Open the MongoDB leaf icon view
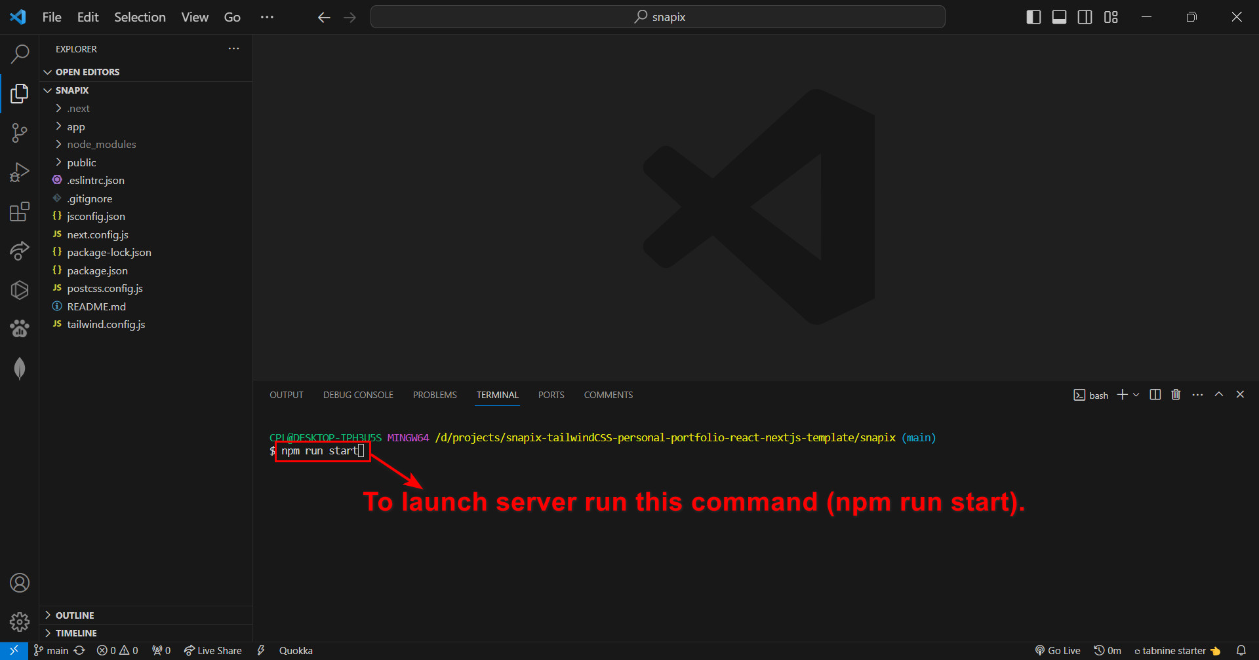Image resolution: width=1259 pixels, height=660 pixels. (20, 368)
